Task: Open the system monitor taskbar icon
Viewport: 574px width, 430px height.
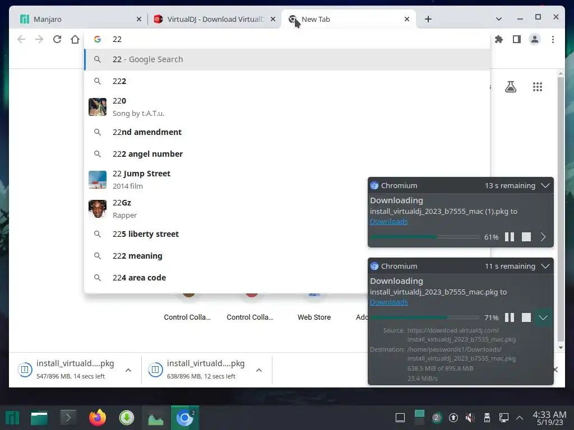Action: tap(156, 418)
